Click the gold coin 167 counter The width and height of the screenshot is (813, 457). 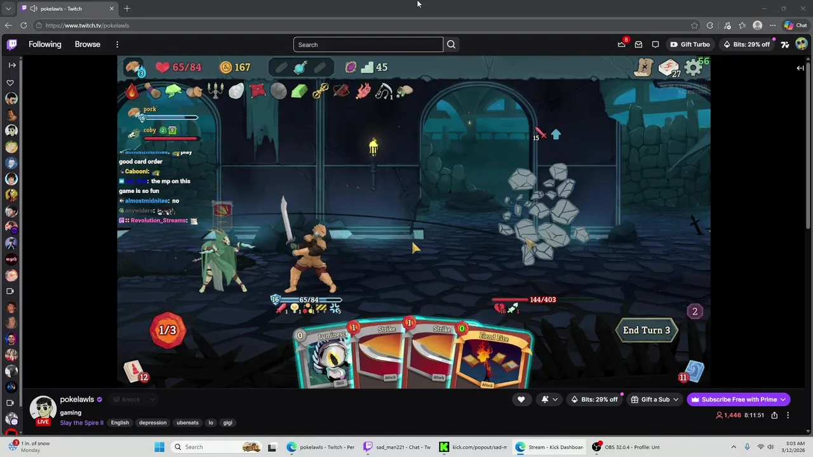[x=234, y=67]
